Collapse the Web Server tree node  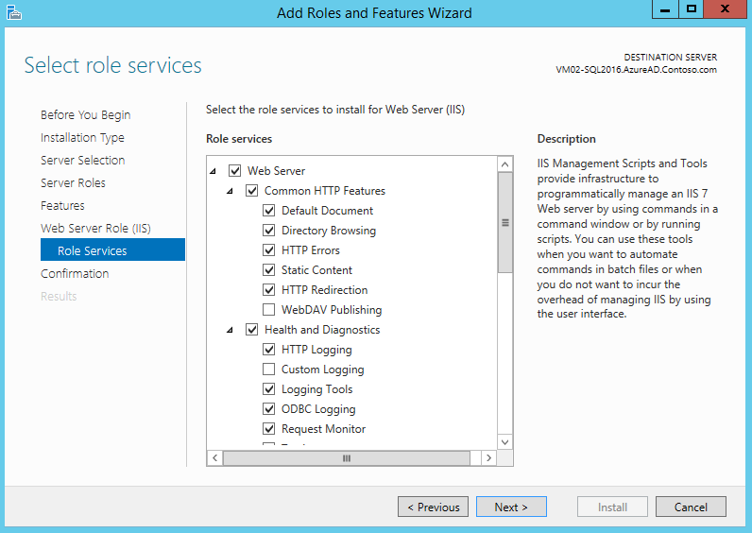coord(213,171)
